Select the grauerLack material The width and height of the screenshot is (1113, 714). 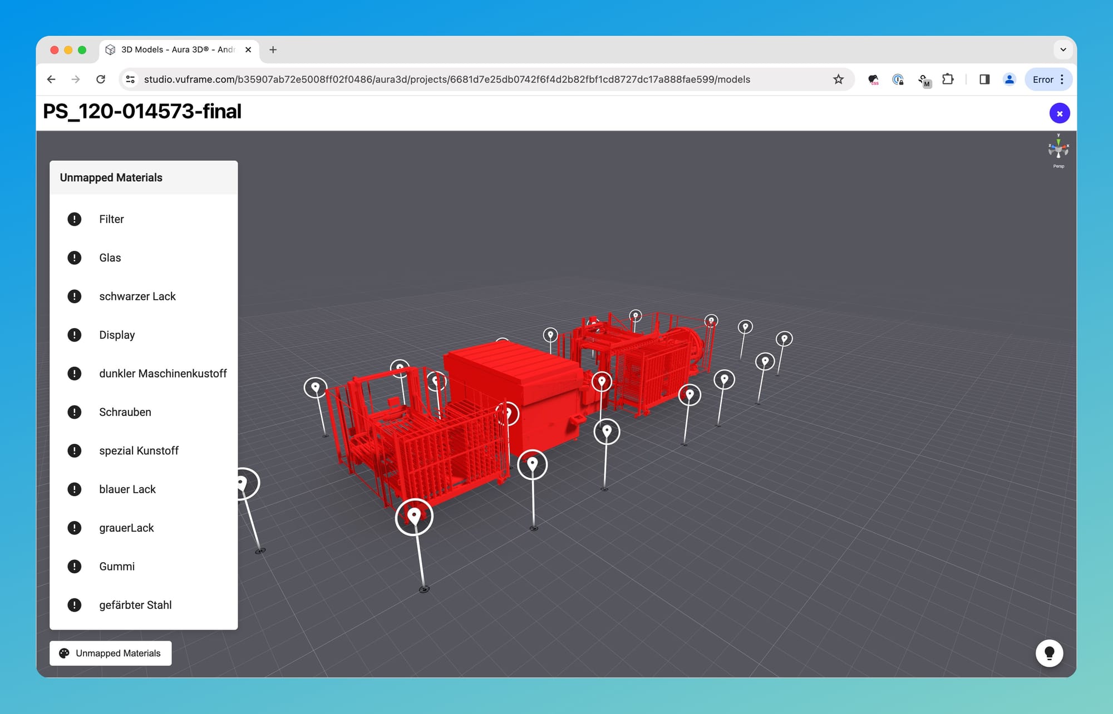point(144,528)
